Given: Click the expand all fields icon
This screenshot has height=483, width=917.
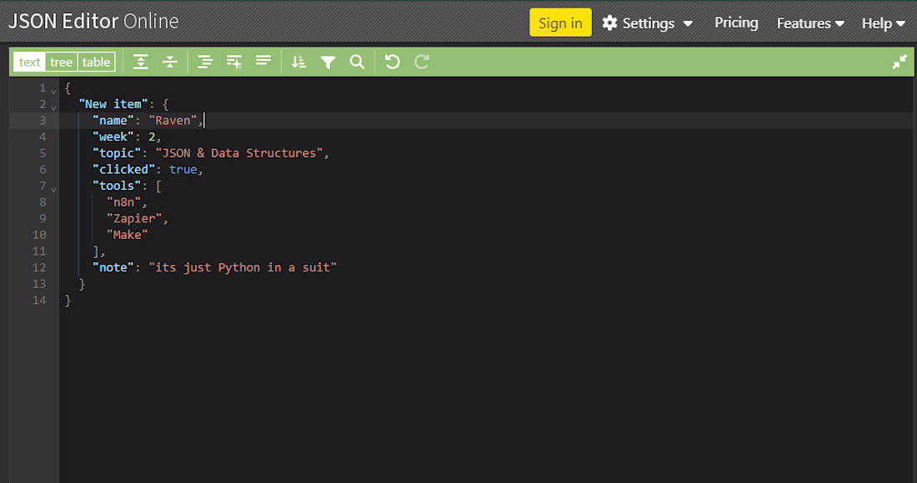Looking at the screenshot, I should point(140,62).
